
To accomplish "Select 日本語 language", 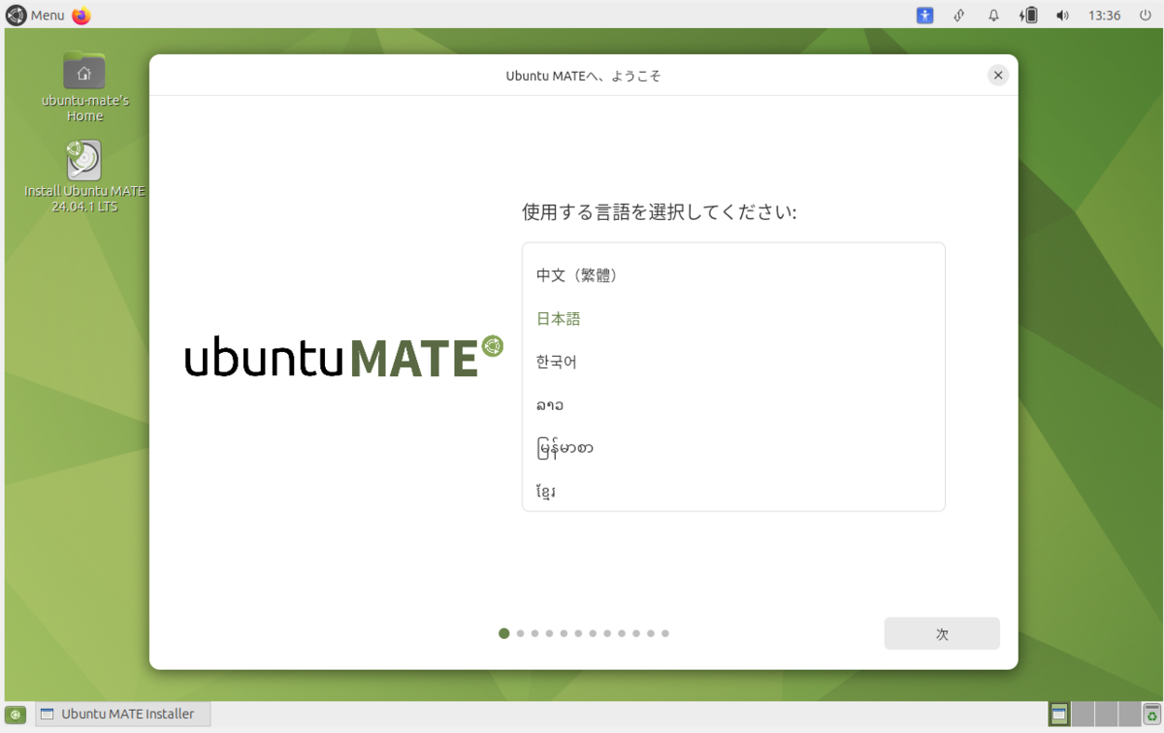I will tap(733, 319).
